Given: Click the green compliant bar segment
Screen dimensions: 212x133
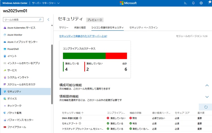Looking at the screenshot, I should click(x=84, y=56).
